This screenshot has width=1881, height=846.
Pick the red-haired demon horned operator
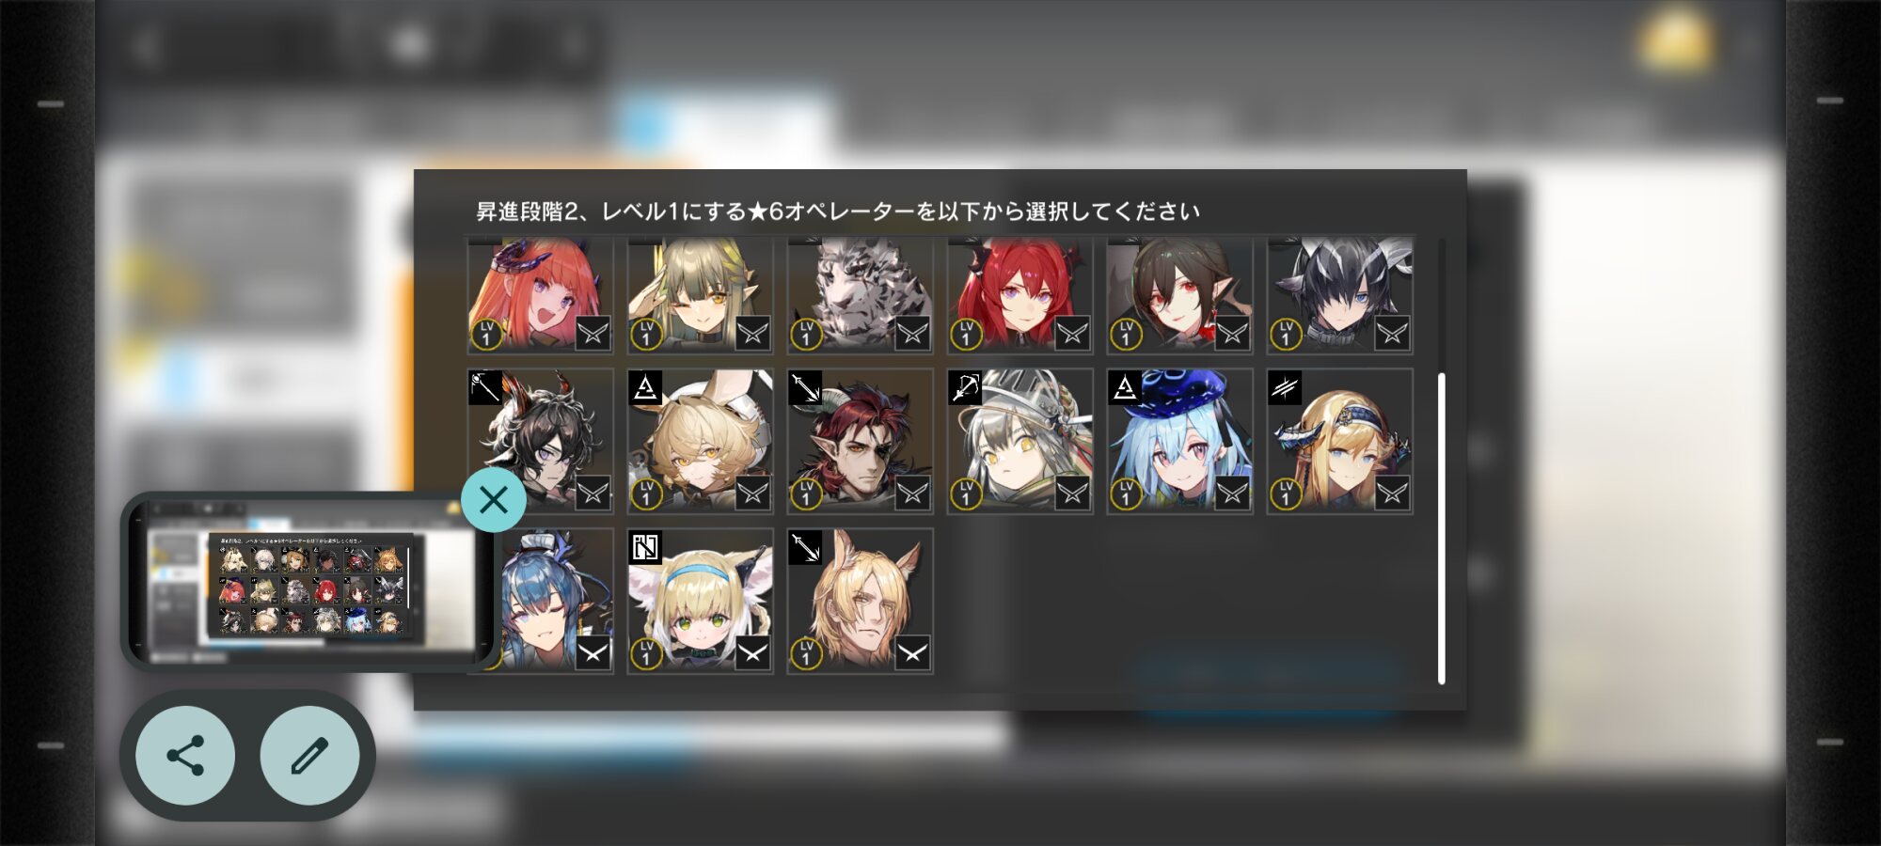tap(1020, 295)
